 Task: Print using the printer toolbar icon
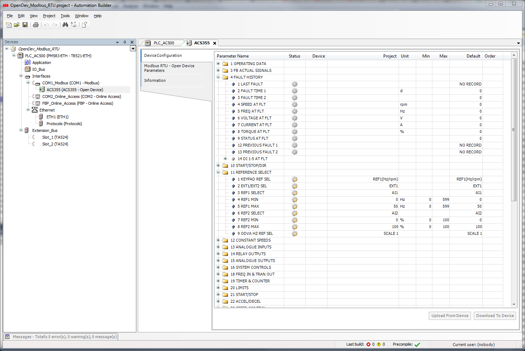click(x=36, y=25)
